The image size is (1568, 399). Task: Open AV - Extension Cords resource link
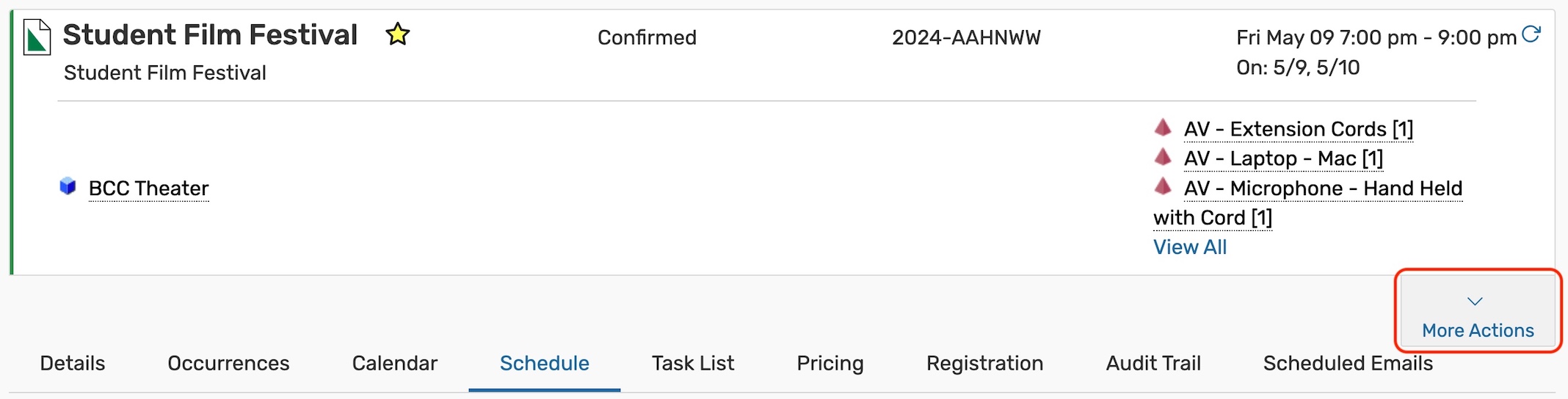[1298, 129]
